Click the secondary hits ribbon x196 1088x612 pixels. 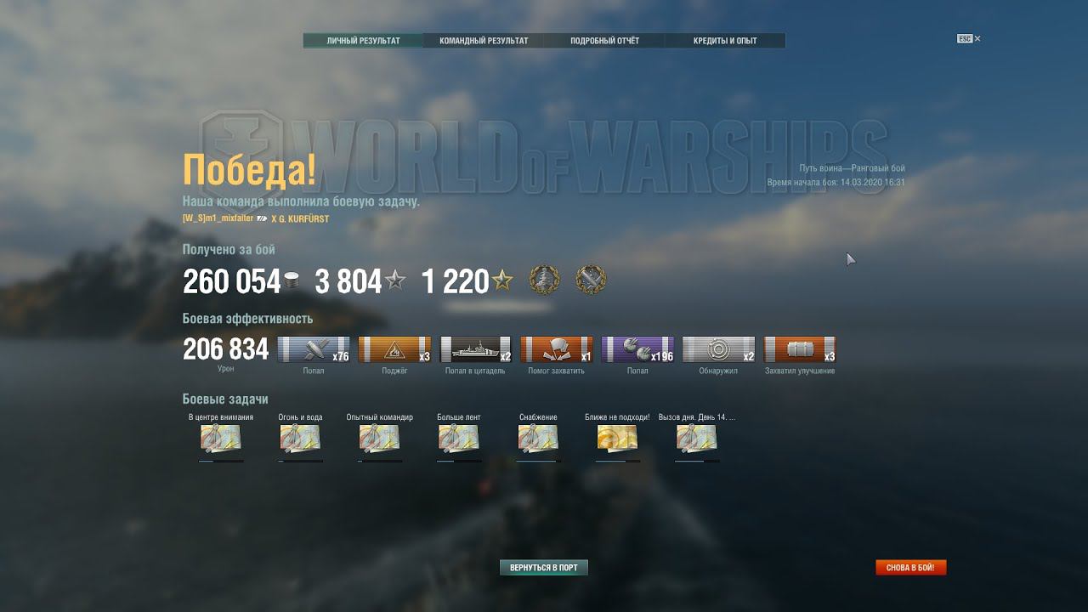[637, 350]
